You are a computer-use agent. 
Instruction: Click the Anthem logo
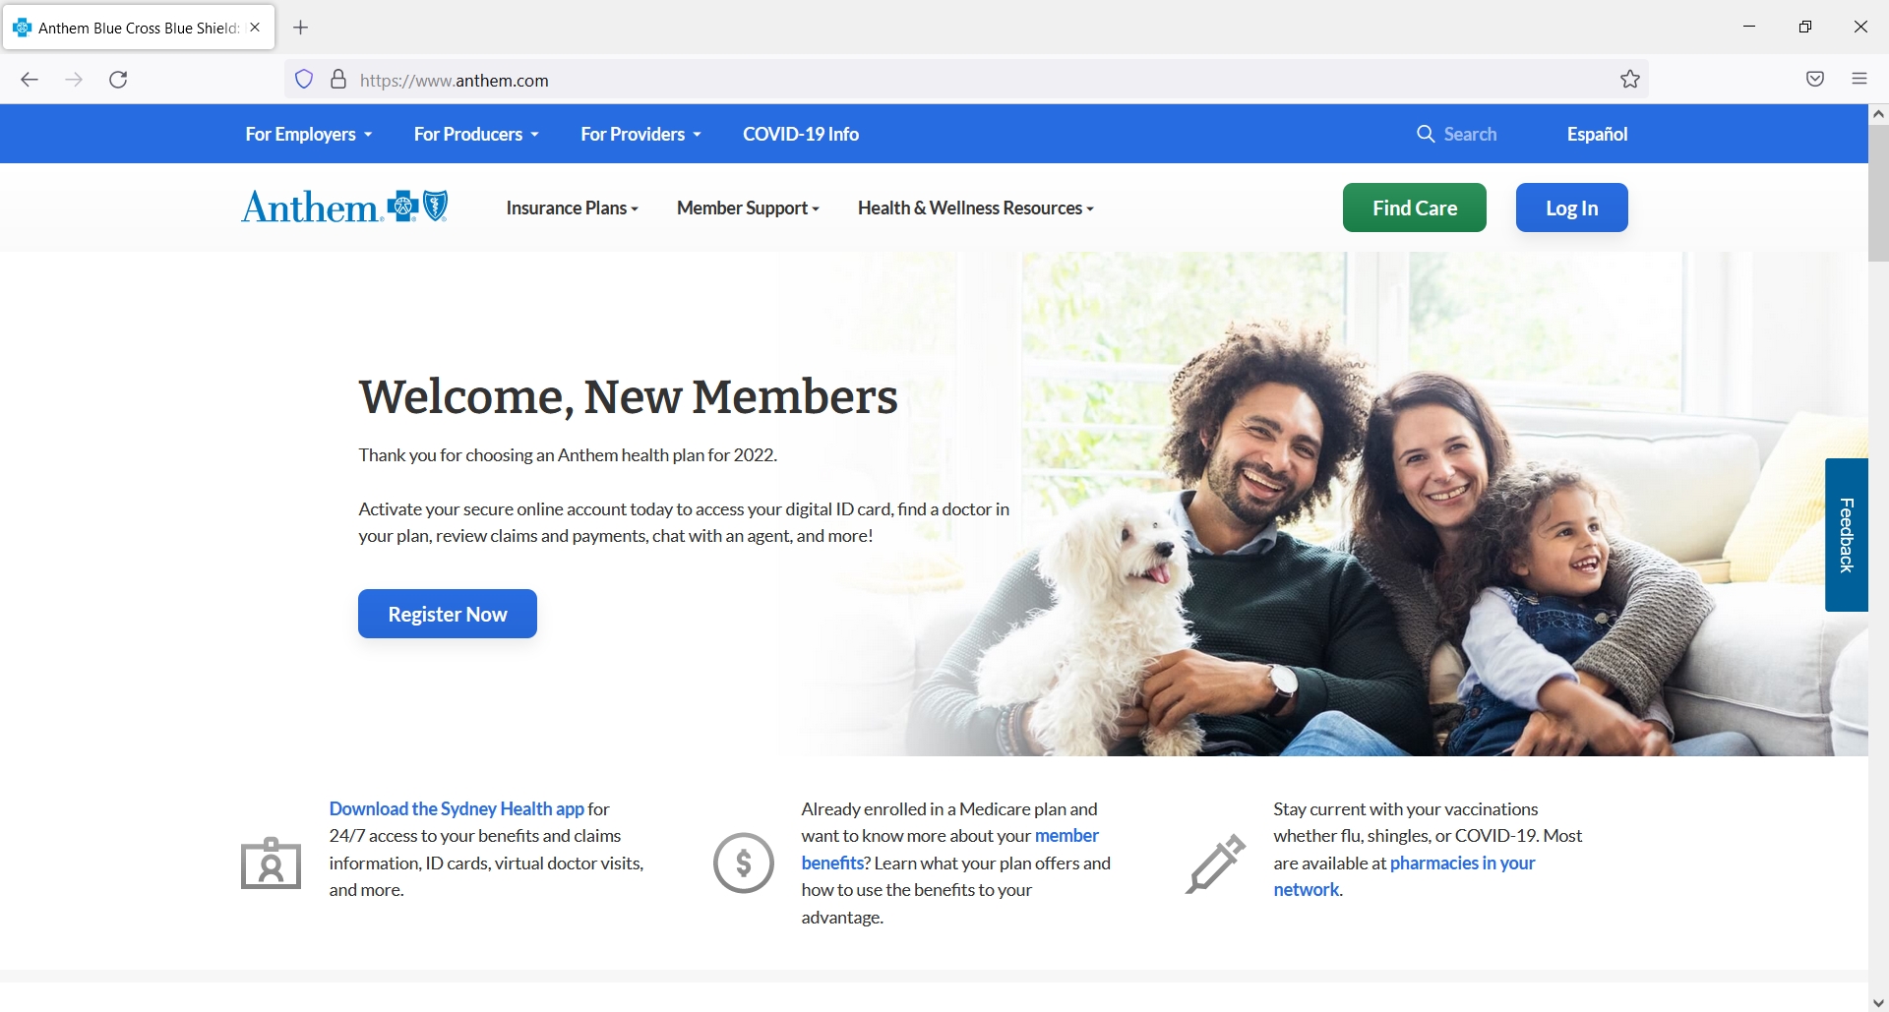(345, 207)
